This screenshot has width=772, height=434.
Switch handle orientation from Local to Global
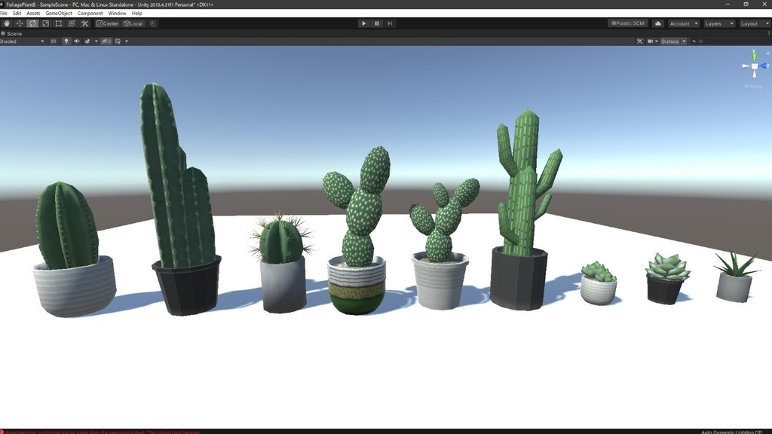[133, 23]
